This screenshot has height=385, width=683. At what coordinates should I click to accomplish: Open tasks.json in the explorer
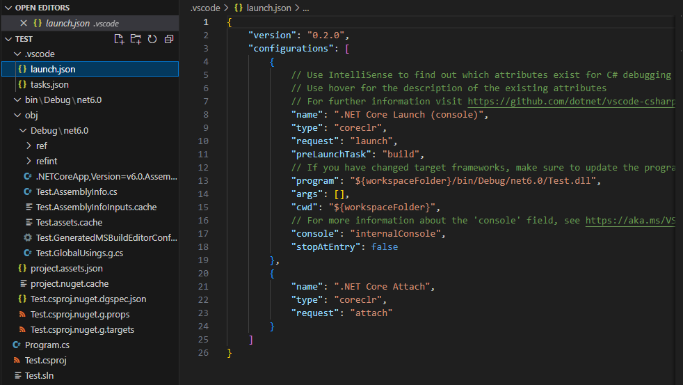(x=90, y=84)
